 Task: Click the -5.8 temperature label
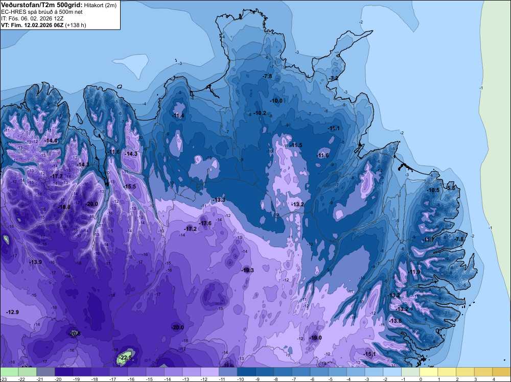451,188
